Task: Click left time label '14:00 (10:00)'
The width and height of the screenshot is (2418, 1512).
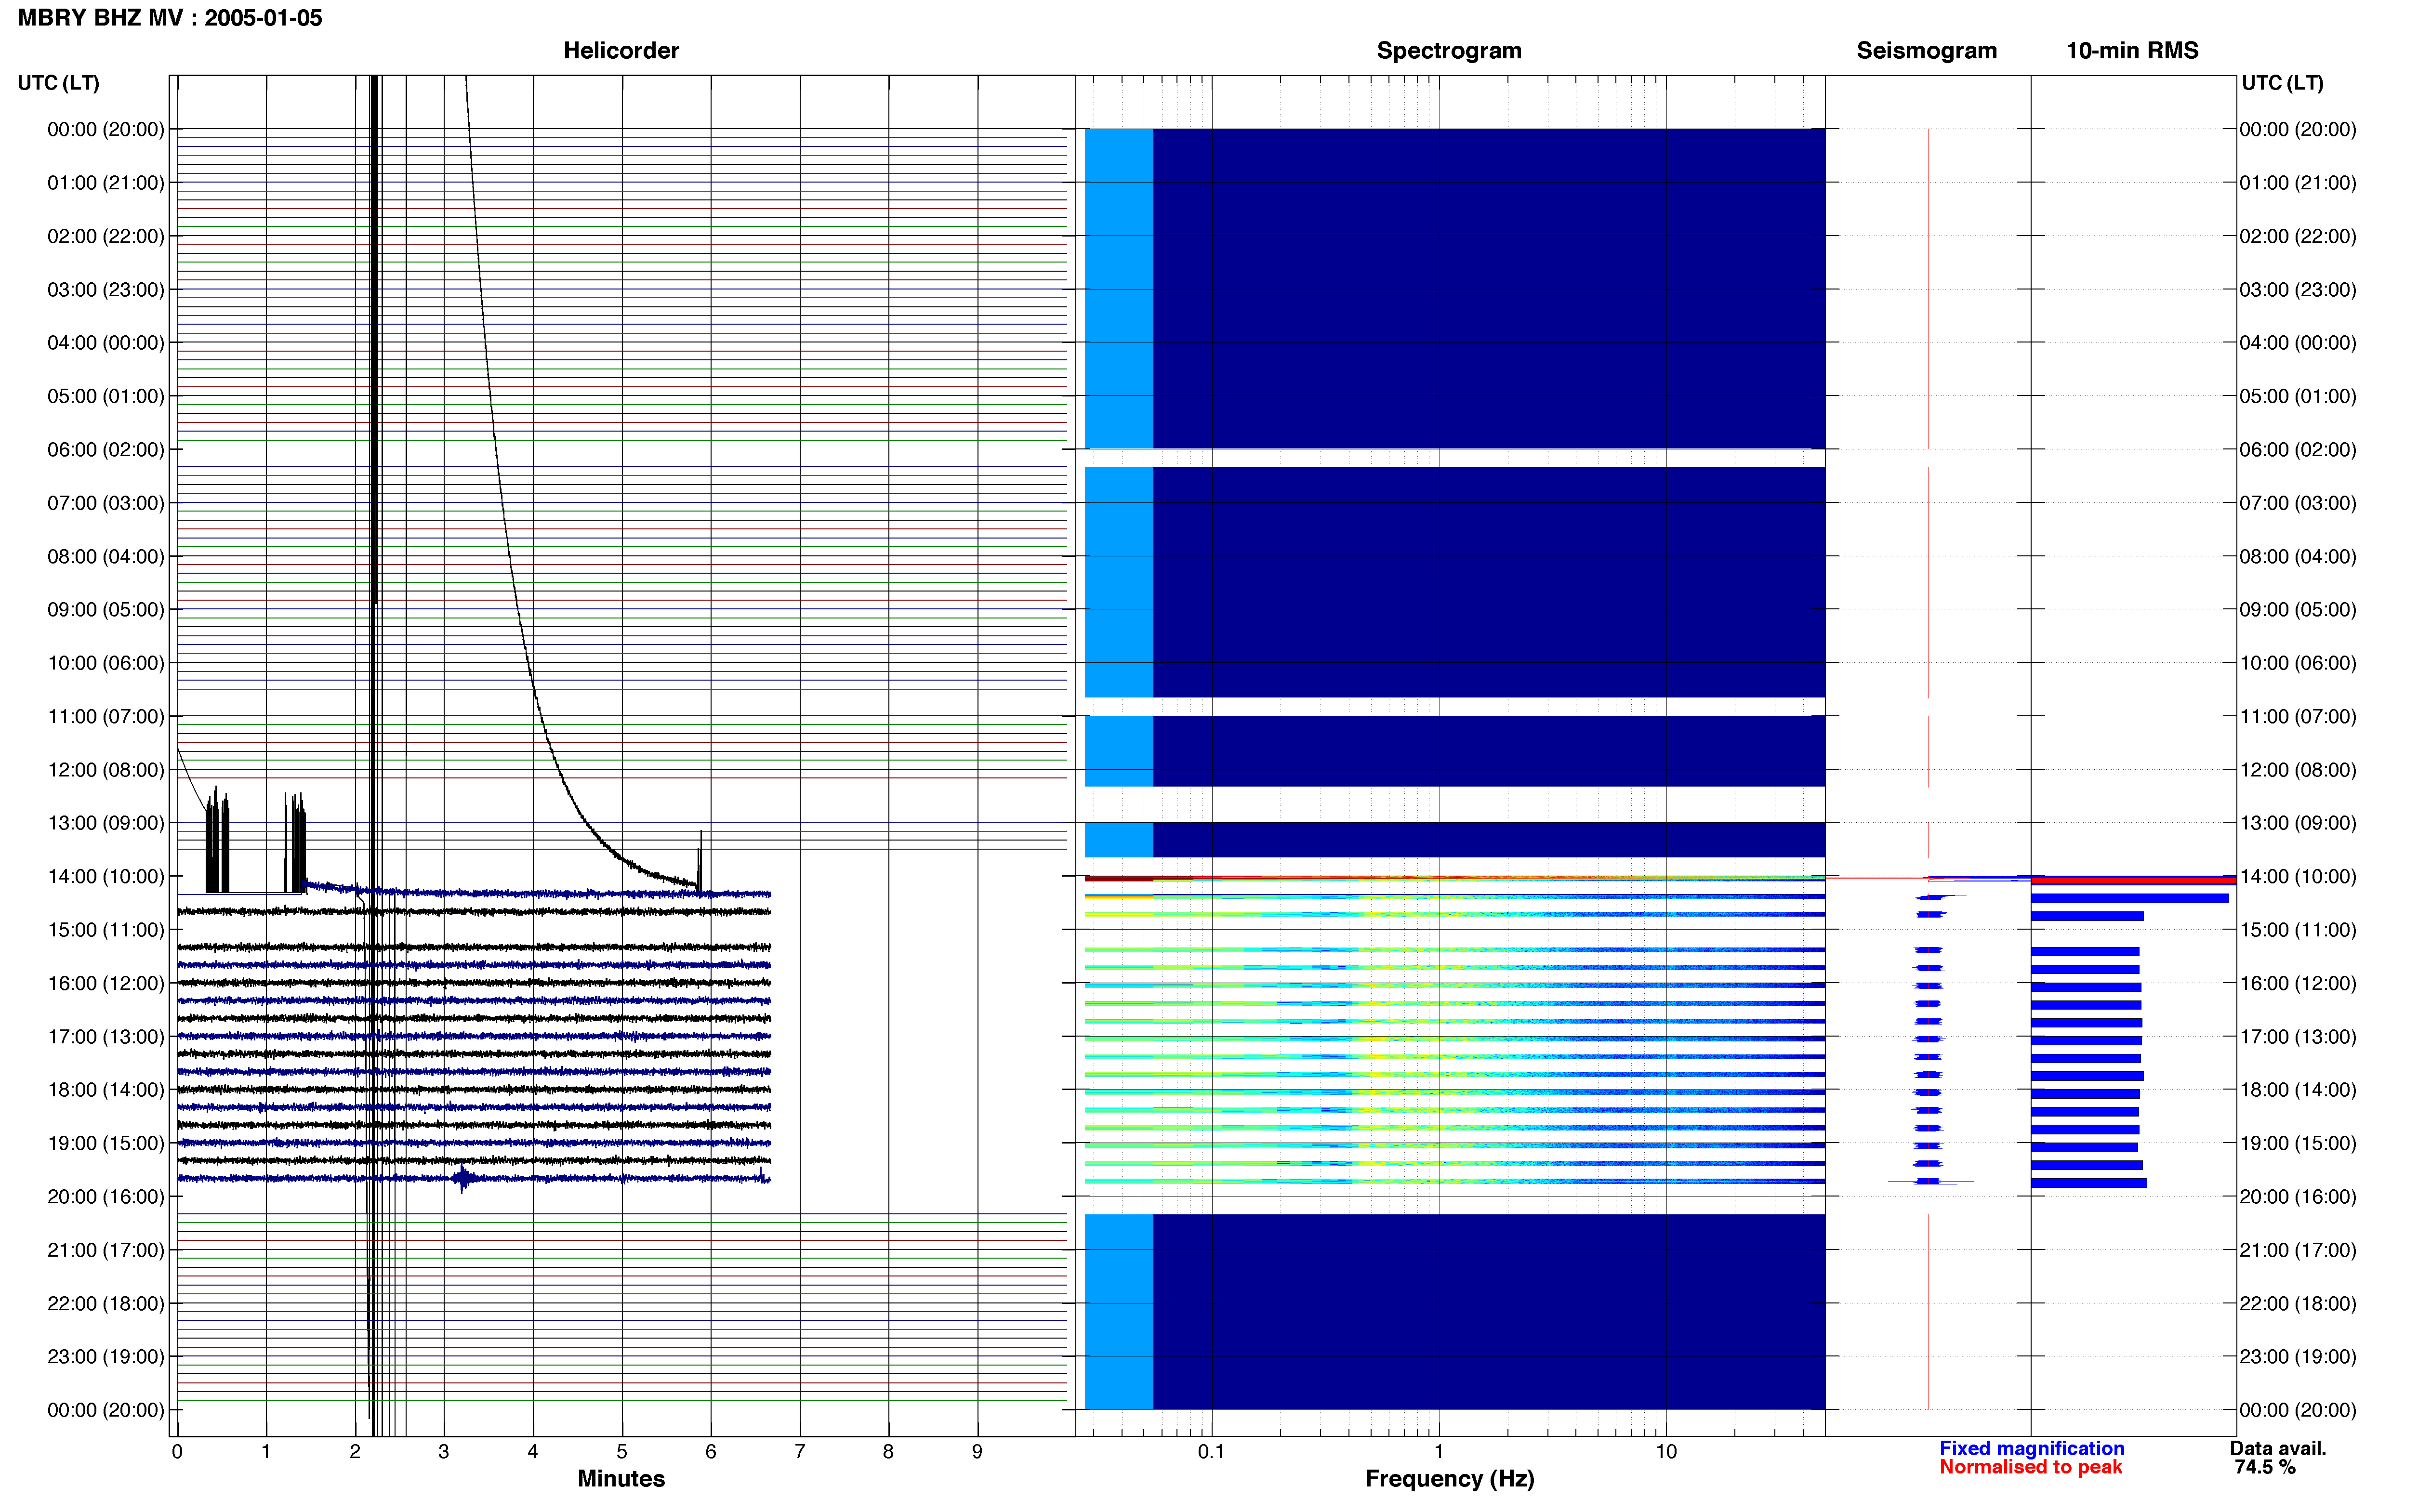Action: pos(106,876)
